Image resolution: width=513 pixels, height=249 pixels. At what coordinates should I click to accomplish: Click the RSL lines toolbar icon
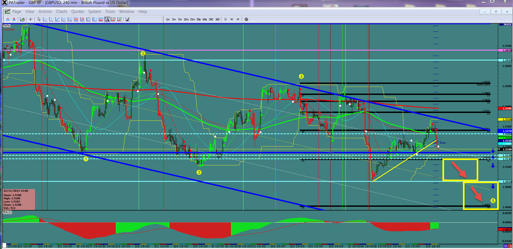[120, 19]
